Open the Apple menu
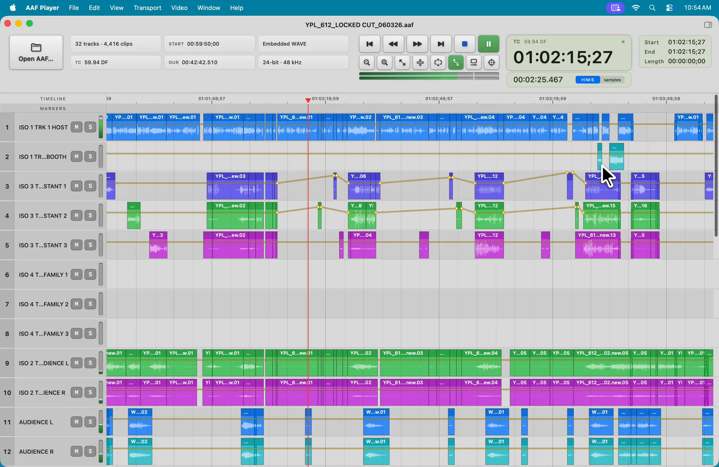This screenshot has width=719, height=467. pyautogui.click(x=13, y=8)
